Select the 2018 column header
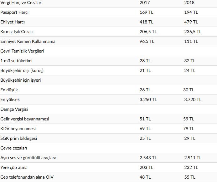The height and width of the screenshot is (188, 217). (189, 3)
